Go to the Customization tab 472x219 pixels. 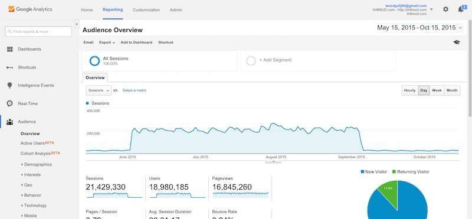pyautogui.click(x=146, y=10)
